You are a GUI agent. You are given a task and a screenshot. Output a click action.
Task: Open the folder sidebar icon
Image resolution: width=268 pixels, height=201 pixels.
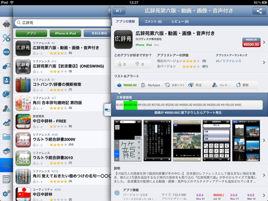tap(6, 137)
